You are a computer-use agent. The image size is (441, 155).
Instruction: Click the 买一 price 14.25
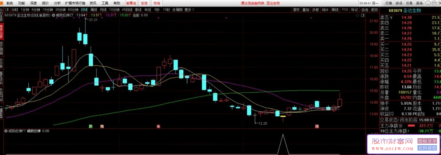pos(406,44)
